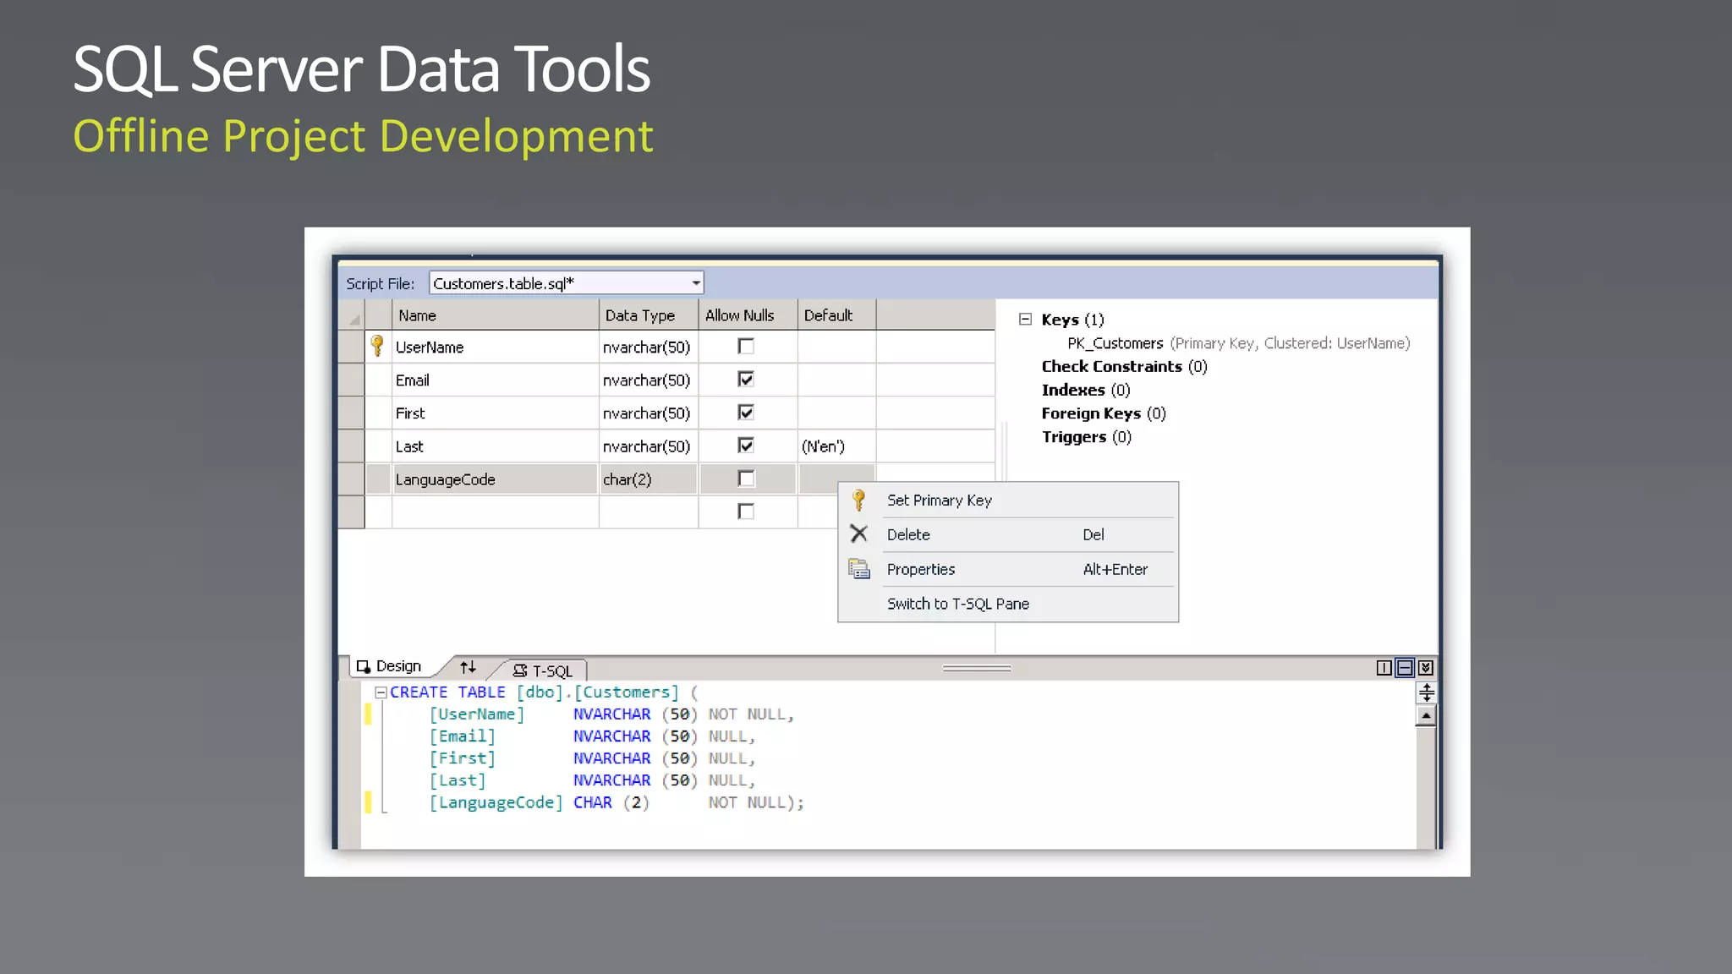
Task: Uncheck Allow Nulls for First
Action: pos(746,412)
